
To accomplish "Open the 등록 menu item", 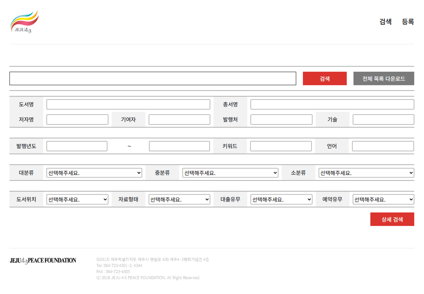I will pyautogui.click(x=407, y=22).
